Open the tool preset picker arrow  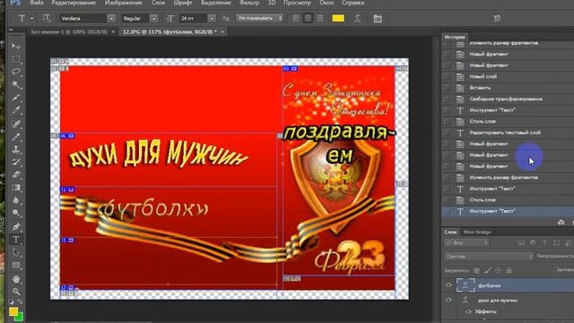point(32,18)
